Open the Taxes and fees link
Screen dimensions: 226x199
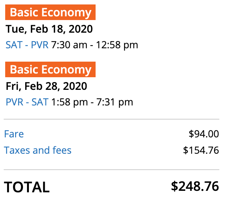[x=38, y=150]
